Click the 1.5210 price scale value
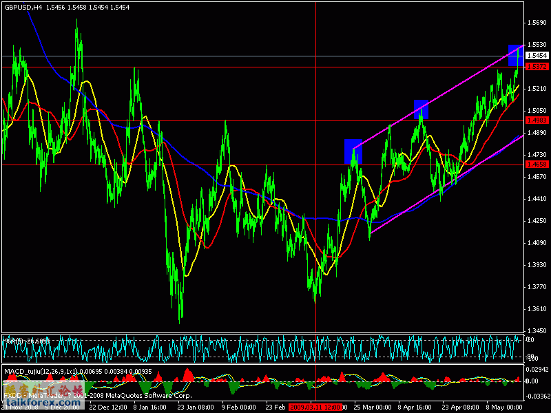The image size is (551, 413). pyautogui.click(x=537, y=89)
